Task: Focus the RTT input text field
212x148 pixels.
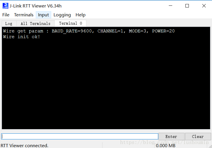Action: pos(80,136)
